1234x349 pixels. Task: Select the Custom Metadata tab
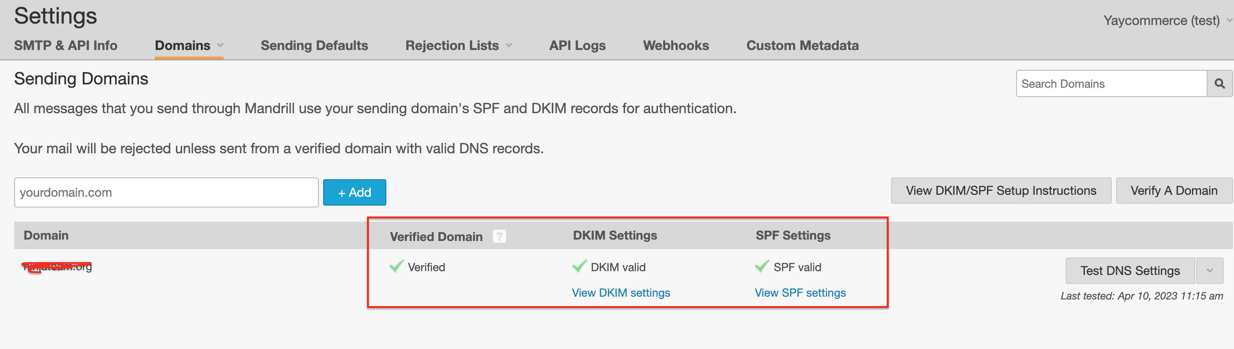[x=802, y=45]
